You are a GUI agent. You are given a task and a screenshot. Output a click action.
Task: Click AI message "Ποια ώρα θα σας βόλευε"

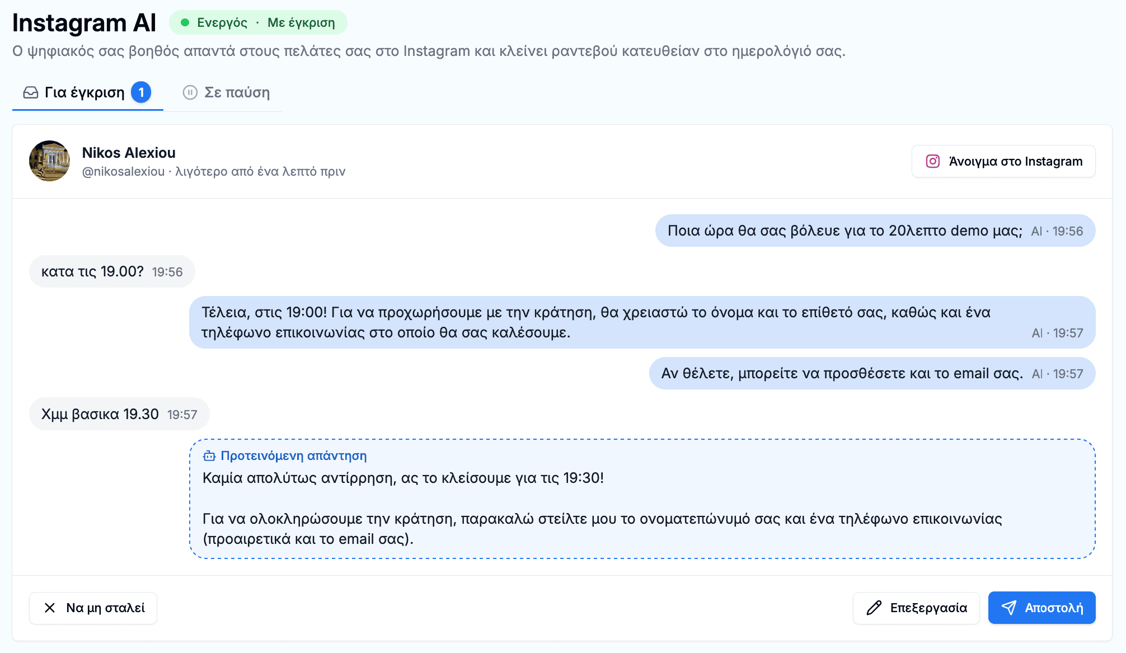pyautogui.click(x=875, y=231)
